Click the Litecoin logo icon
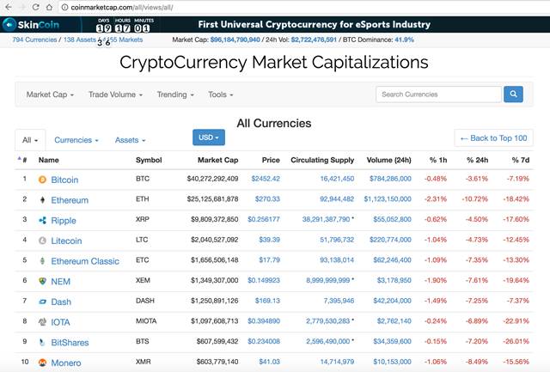 (42, 241)
